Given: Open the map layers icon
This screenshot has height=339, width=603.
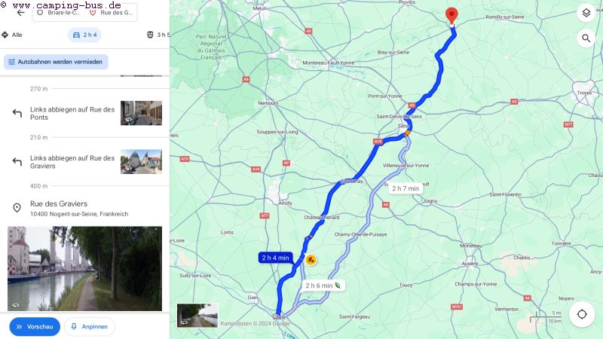Looking at the screenshot, I should coord(586,13).
